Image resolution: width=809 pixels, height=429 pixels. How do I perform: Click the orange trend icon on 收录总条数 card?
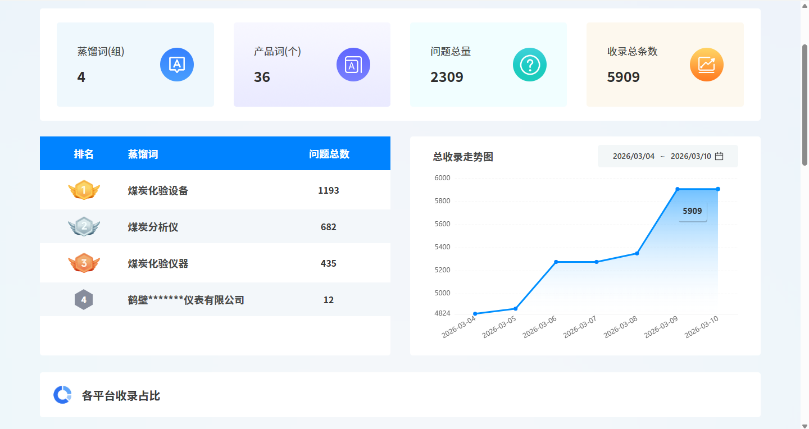[x=706, y=65]
